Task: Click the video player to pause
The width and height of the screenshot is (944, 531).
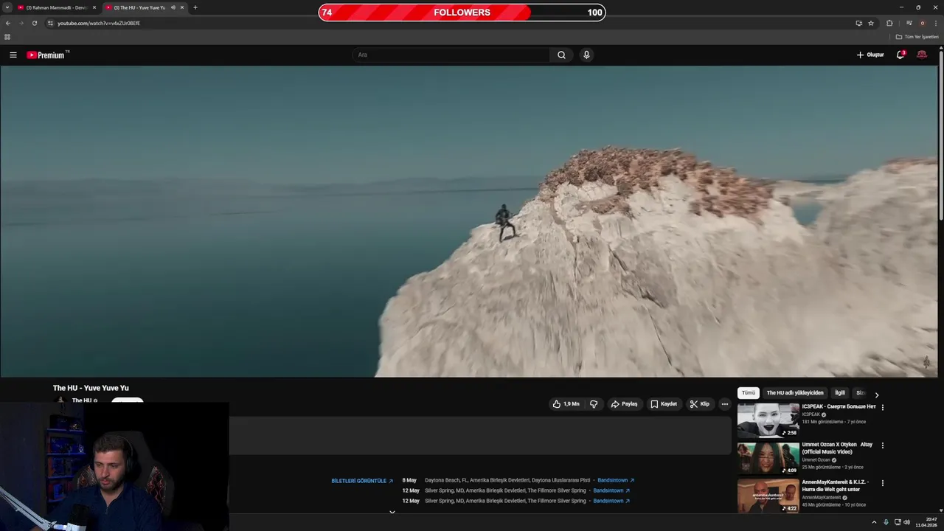Action: (x=469, y=221)
